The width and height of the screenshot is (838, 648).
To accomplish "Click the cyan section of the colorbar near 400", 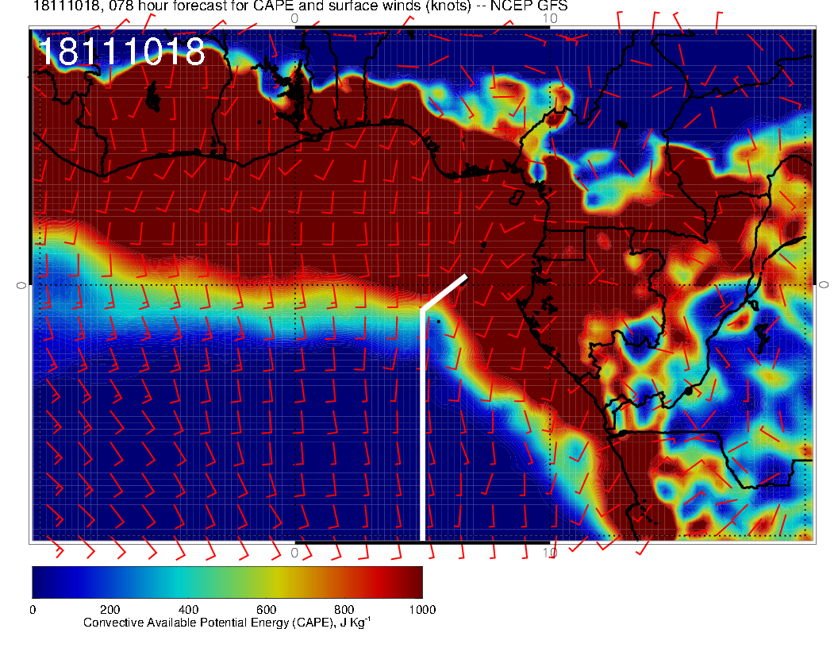I will [x=188, y=581].
